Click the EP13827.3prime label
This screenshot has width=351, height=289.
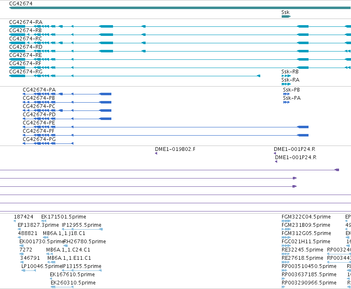click(x=38, y=225)
